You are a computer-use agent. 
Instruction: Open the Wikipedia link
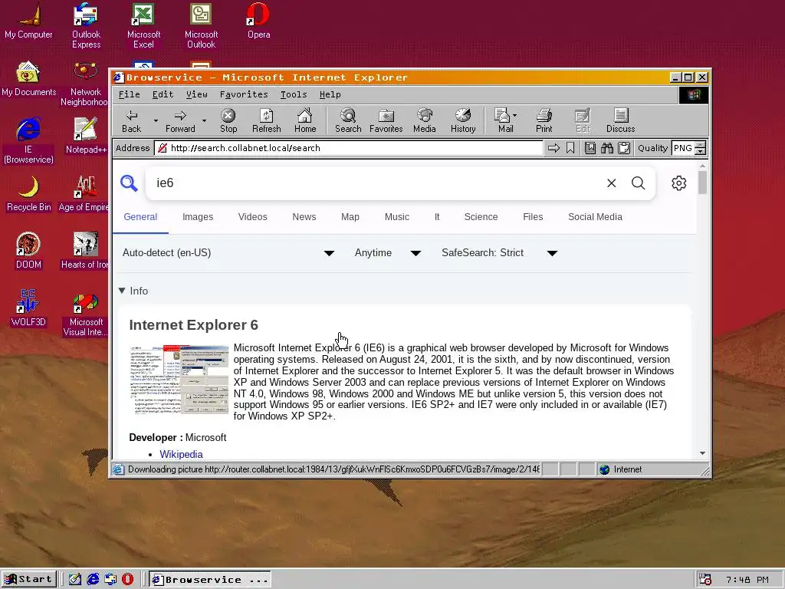181,454
